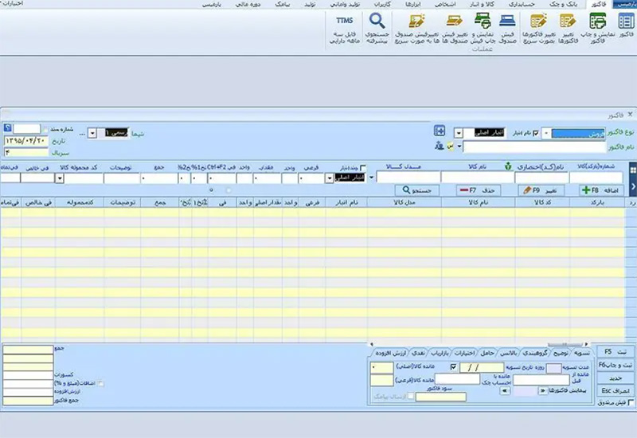Click the blue plus icon beside warehouse field
This screenshot has height=438, width=637.
[x=440, y=131]
